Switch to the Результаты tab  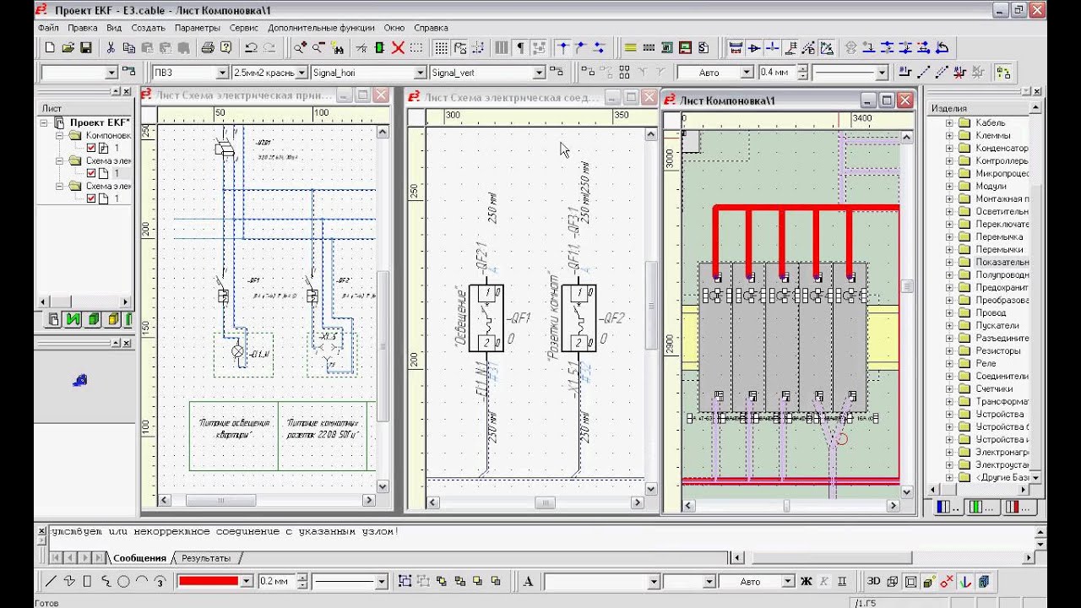tap(206, 558)
